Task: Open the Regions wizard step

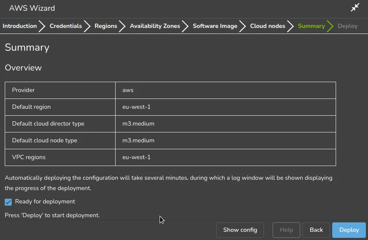Action: 106,26
